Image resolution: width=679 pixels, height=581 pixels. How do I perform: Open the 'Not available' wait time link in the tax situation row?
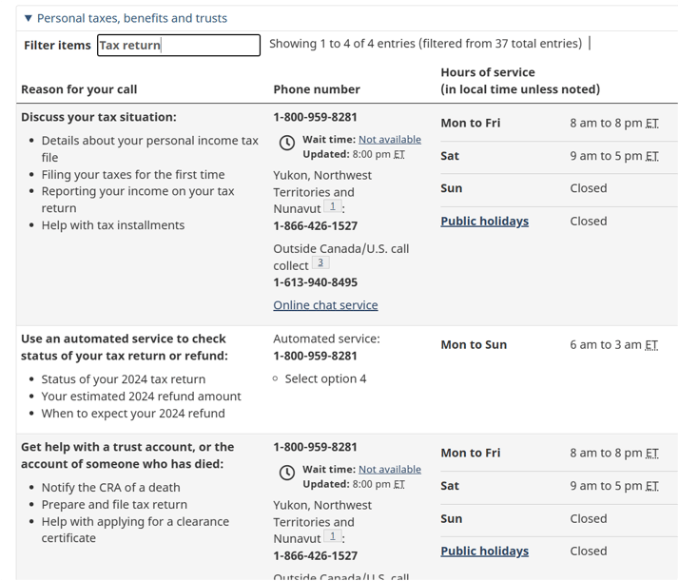[x=389, y=140]
